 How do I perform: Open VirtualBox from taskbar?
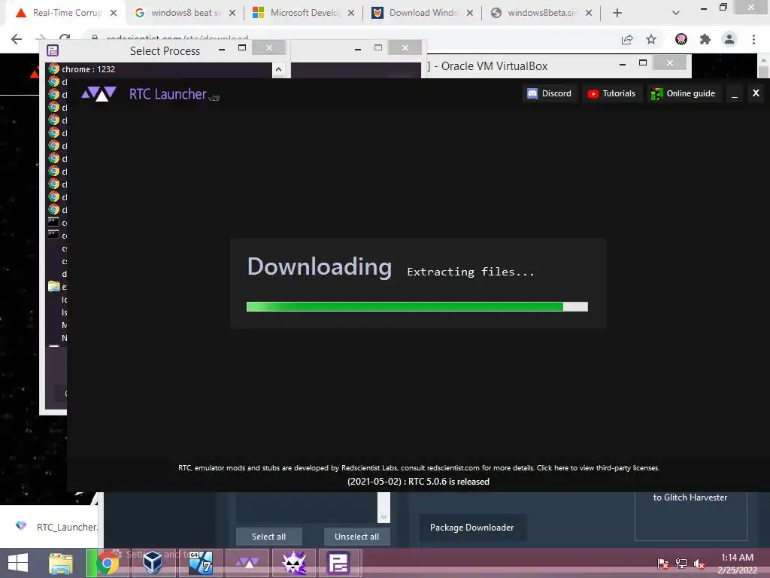click(153, 563)
